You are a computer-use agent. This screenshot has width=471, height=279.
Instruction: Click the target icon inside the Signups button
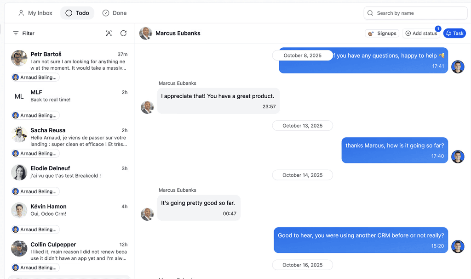click(370, 33)
